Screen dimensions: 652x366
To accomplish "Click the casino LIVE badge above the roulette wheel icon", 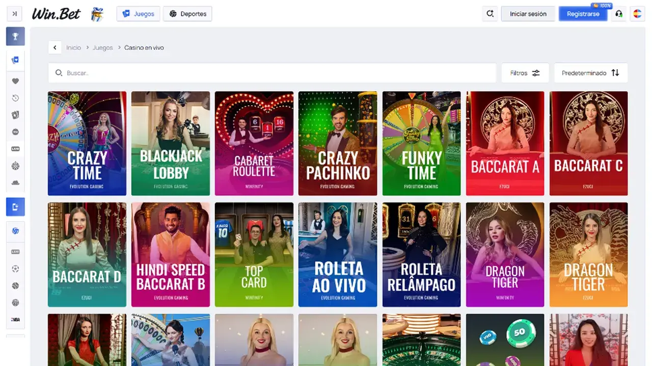I will click(15, 149).
